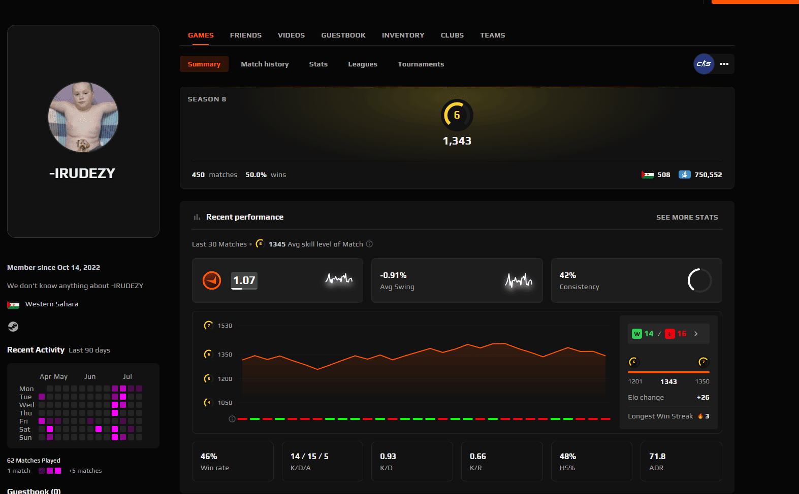799x494 pixels.
Task: Click the -IRUDEZY profile avatar picture
Action: (83, 117)
